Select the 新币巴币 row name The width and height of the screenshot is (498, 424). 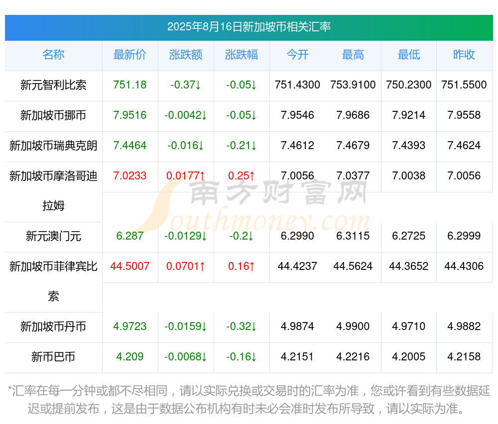(x=53, y=357)
